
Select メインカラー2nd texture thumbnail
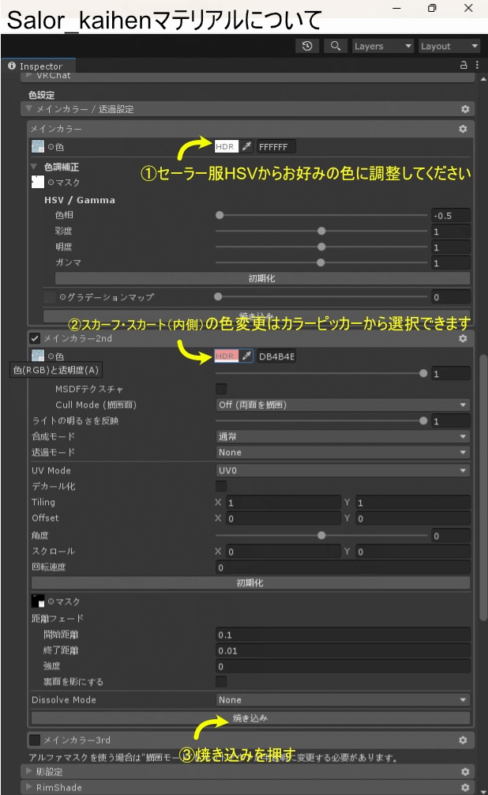coord(38,356)
